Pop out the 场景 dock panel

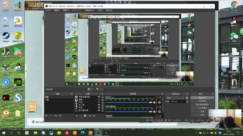tap(72, 94)
